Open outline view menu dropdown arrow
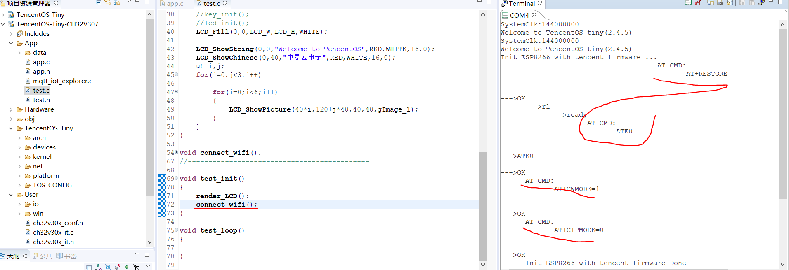789x270 pixels. [148, 267]
